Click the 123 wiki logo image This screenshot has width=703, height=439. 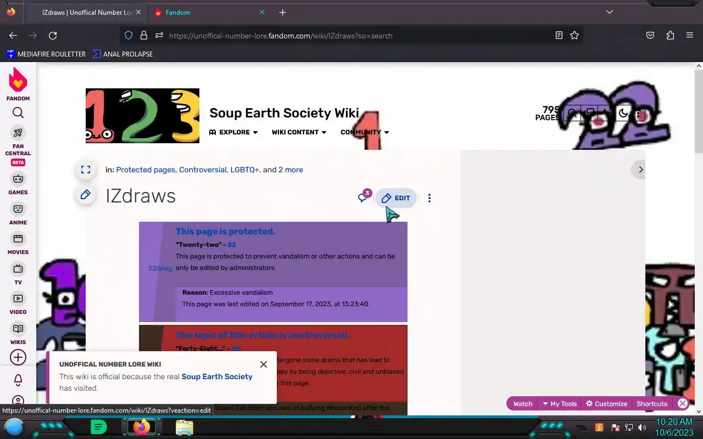click(x=142, y=116)
